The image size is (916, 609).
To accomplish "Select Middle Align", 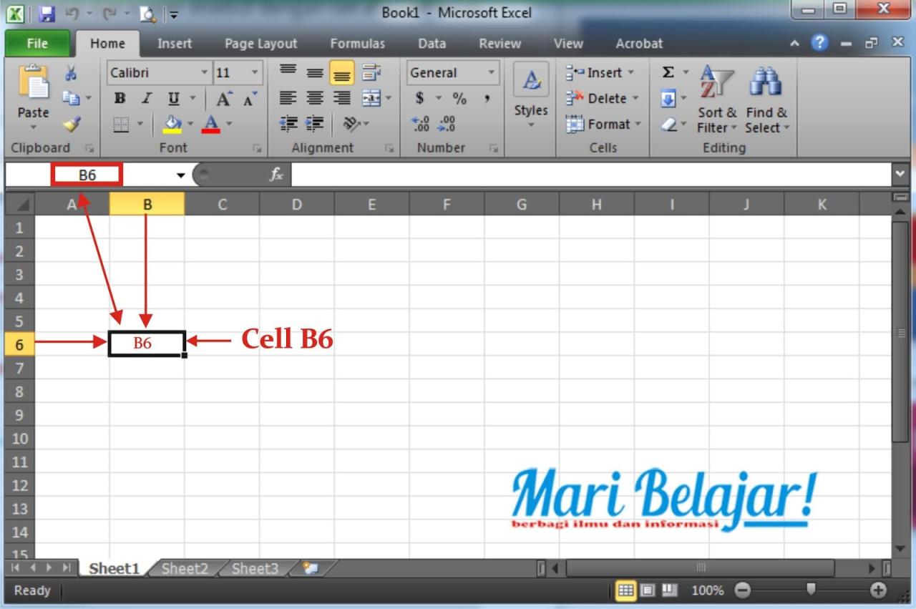I will [315, 72].
